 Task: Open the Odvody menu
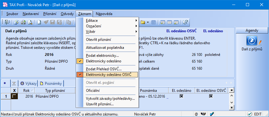tap(67, 14)
